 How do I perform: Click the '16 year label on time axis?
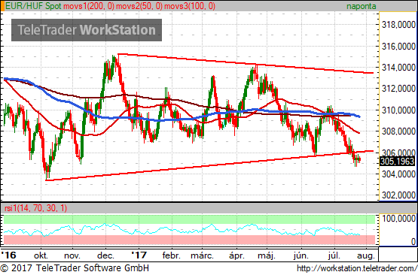[x=8, y=255]
